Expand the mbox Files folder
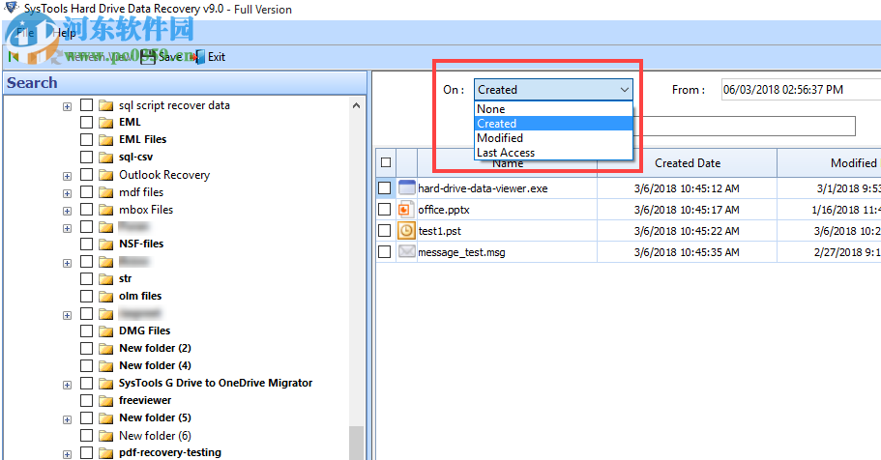This screenshot has width=881, height=460. click(x=68, y=212)
